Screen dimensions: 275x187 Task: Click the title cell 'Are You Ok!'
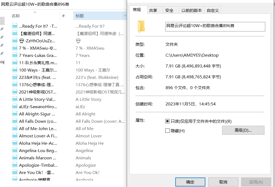click(x=88, y=173)
